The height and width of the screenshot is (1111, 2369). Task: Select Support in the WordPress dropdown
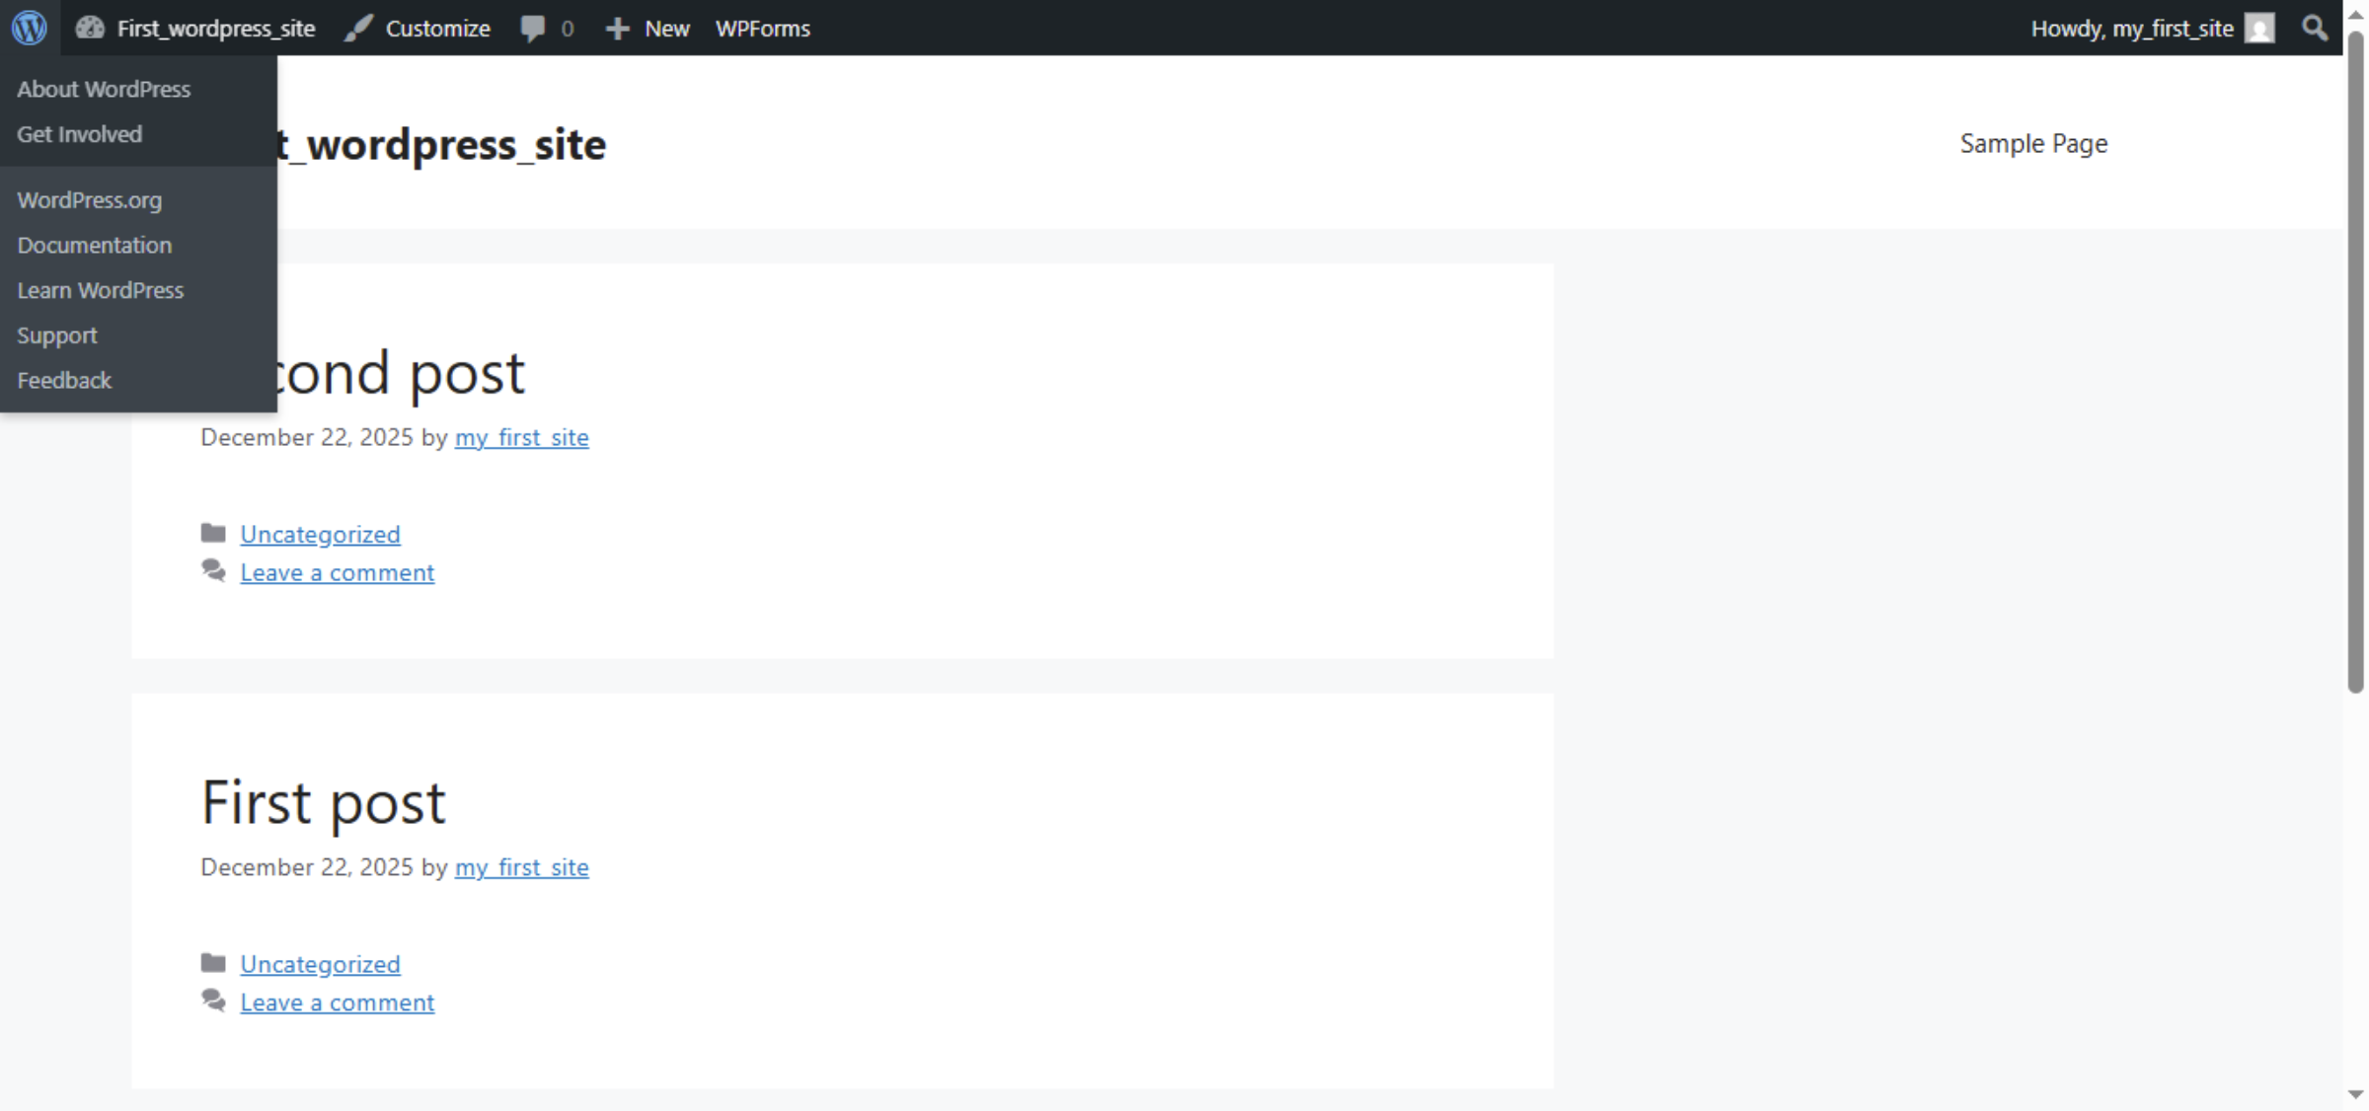pos(57,335)
